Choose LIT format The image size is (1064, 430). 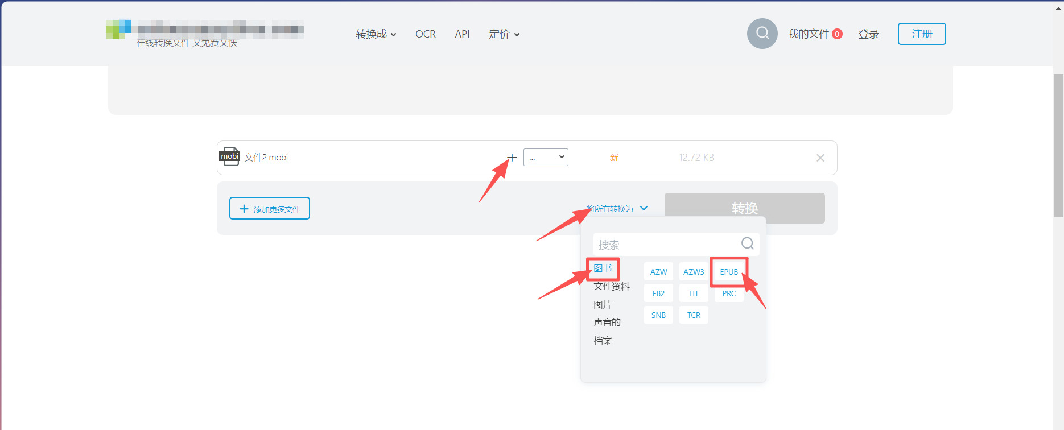coord(694,293)
